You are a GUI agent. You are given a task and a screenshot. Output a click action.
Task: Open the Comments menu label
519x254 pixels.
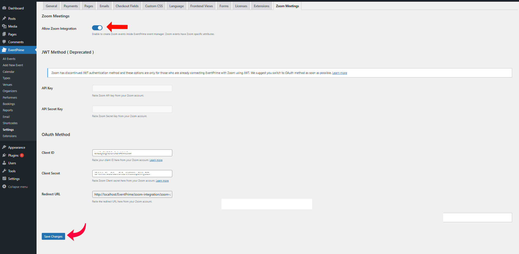click(16, 42)
